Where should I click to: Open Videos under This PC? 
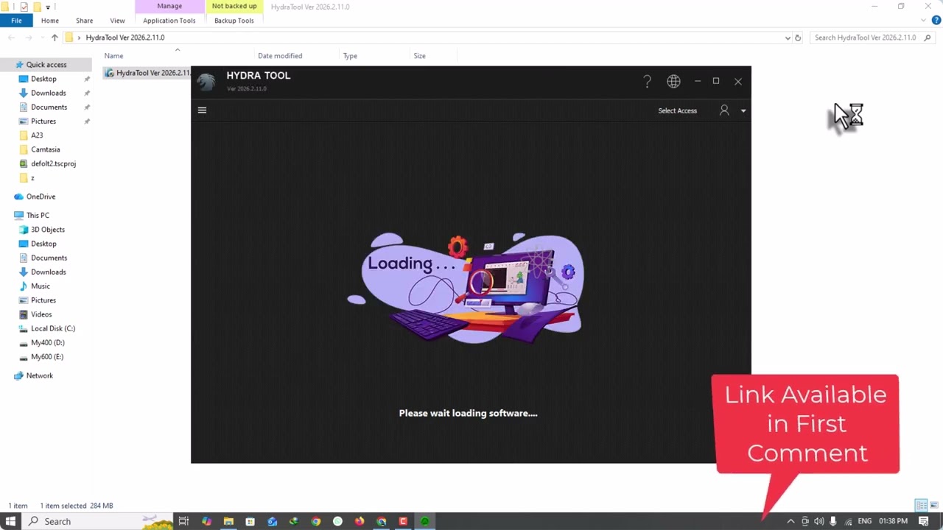tap(41, 314)
